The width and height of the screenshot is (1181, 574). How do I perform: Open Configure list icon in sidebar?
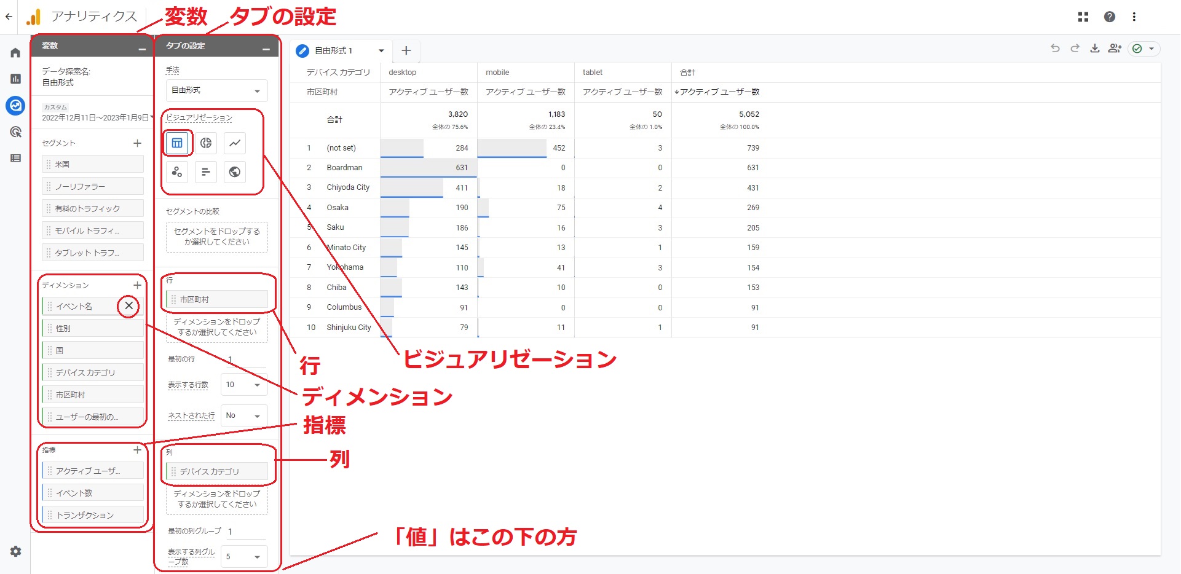click(x=15, y=158)
